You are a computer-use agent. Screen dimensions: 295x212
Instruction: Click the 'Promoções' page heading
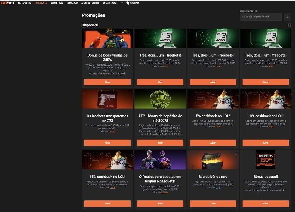(93, 15)
